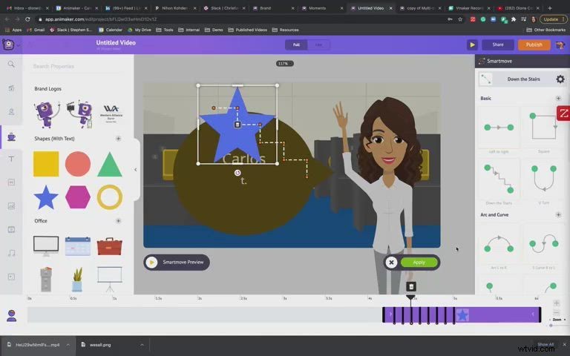Choose the S Curve smartmove path
Viewport: 570px width, 356px height.
pyautogui.click(x=544, y=244)
